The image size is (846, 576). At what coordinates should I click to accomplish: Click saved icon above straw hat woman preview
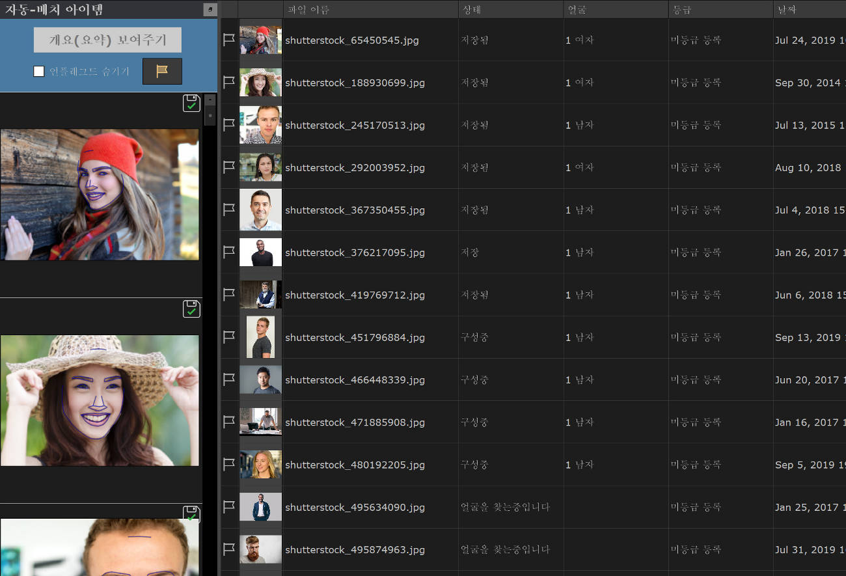tap(191, 309)
